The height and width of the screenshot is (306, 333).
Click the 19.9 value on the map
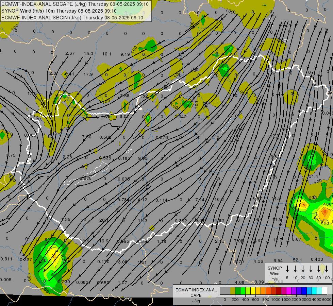[x=104, y=241]
